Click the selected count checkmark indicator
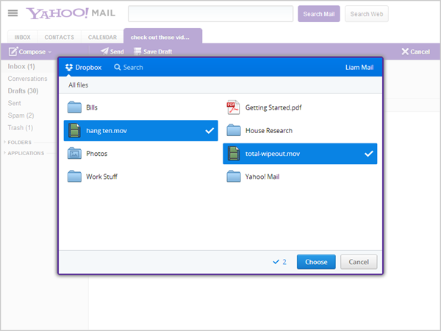The image size is (441, 331). 276,262
